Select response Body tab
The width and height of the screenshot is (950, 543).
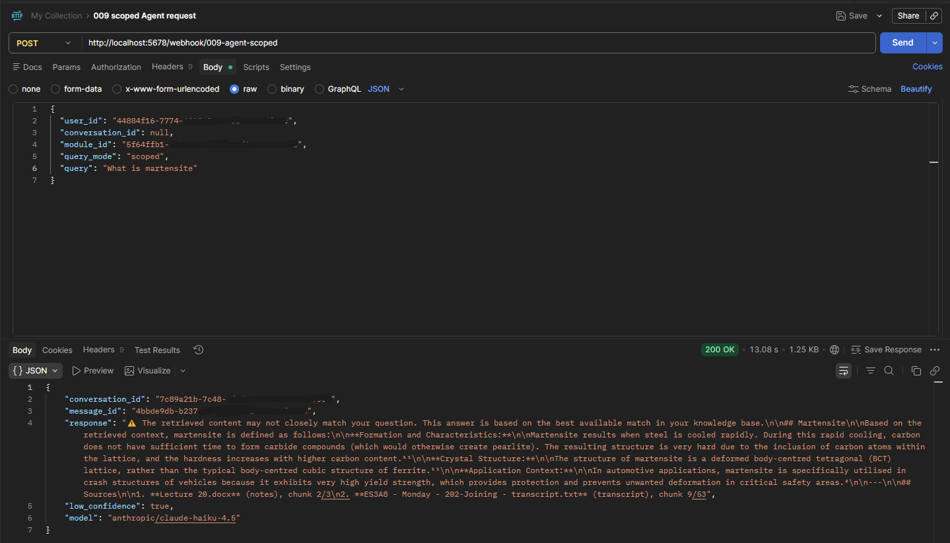[x=22, y=350]
